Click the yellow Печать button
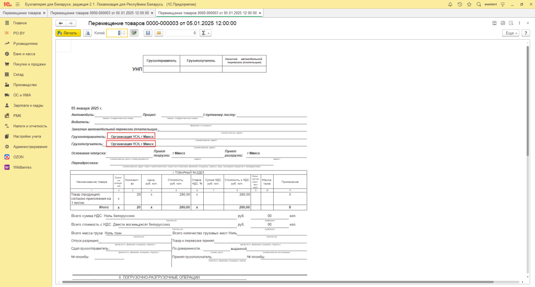 pos(68,33)
